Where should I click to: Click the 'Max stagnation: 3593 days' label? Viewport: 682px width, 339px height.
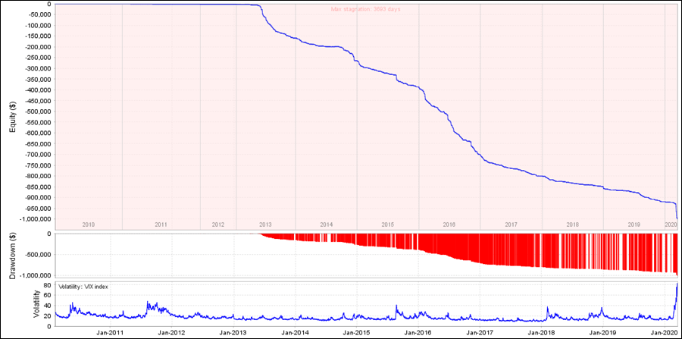pos(365,9)
